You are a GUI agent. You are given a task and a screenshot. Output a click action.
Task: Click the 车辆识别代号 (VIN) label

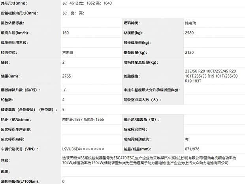tap(20, 149)
